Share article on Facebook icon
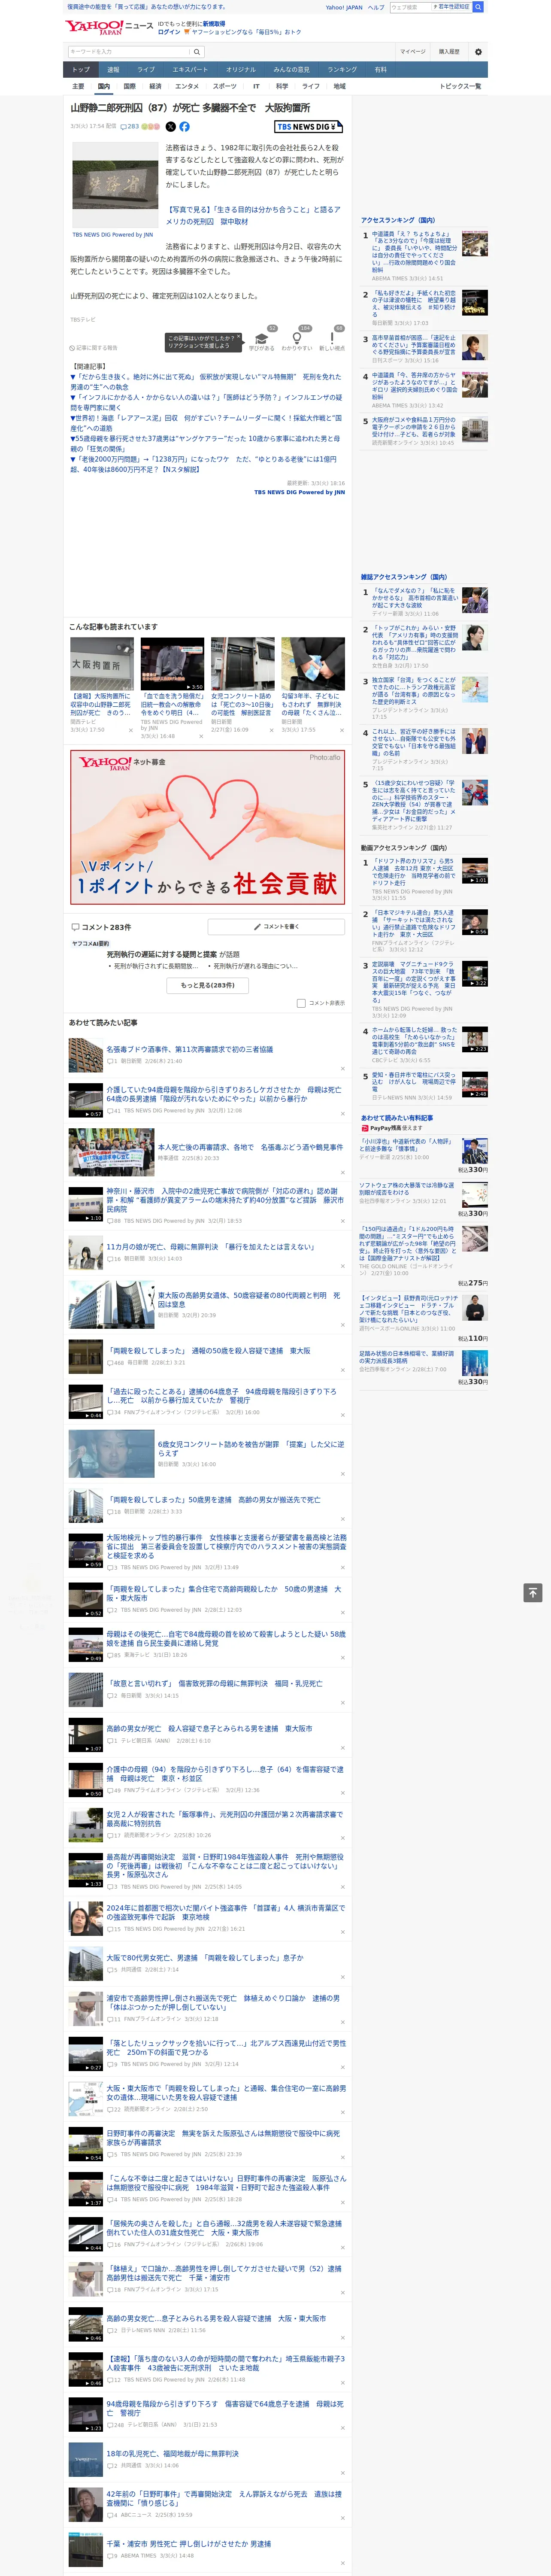Image resolution: width=551 pixels, height=2576 pixels. tap(184, 127)
